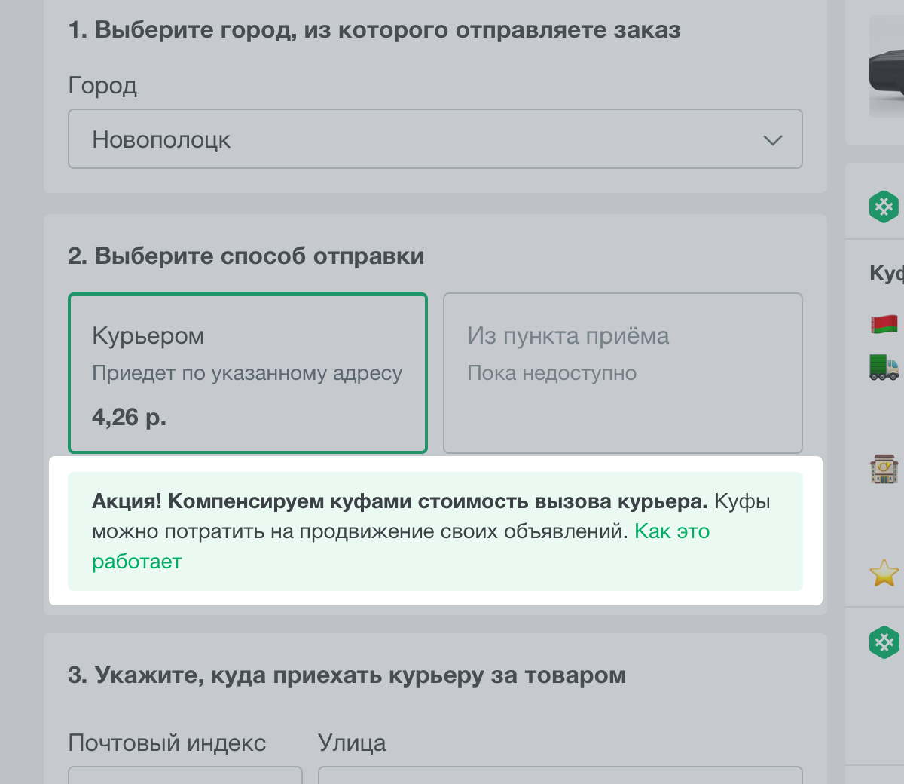Image resolution: width=904 pixels, height=784 pixels.
Task: Click the Приедет по указанному адресу description
Action: [x=247, y=373]
